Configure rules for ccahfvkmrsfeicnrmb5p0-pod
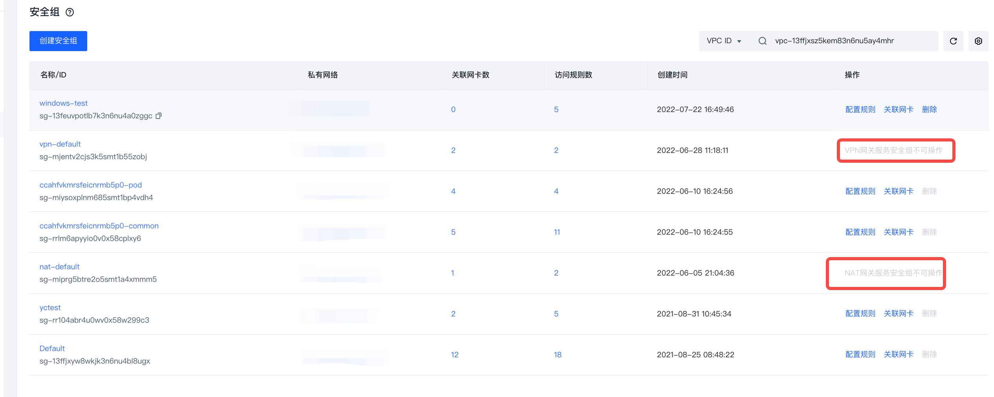 860,191
